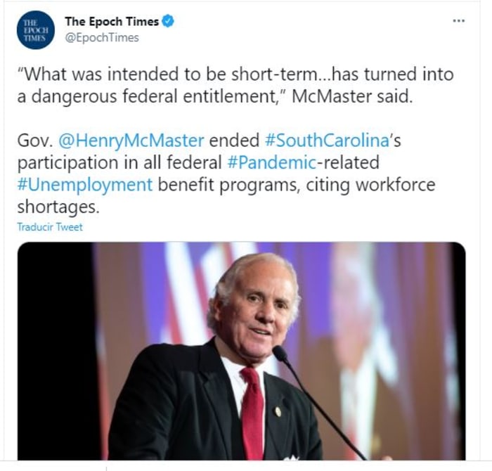Image resolution: width=492 pixels, height=471 pixels.
Task: Open the three-dot more options menu
Action: pyautogui.click(x=458, y=20)
